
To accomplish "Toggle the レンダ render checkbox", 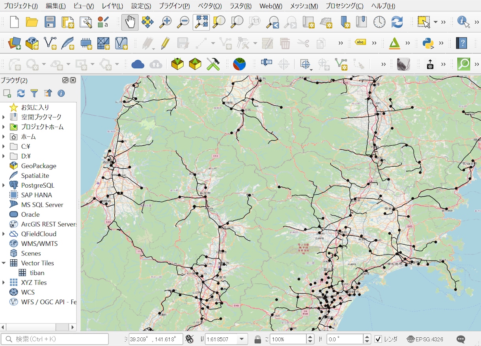I will tap(378, 339).
